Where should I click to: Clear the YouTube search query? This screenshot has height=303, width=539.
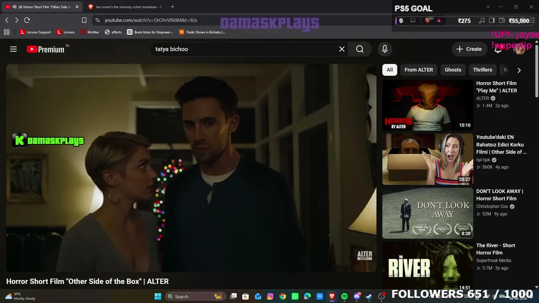[x=342, y=49]
